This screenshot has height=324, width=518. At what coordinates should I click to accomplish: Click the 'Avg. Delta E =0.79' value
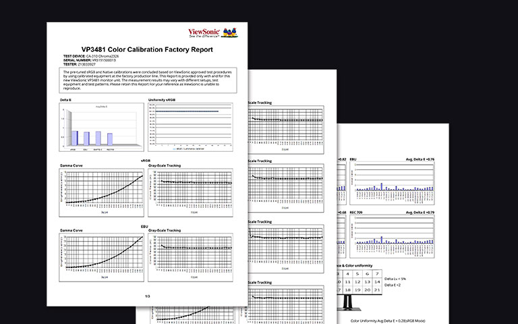(420, 212)
